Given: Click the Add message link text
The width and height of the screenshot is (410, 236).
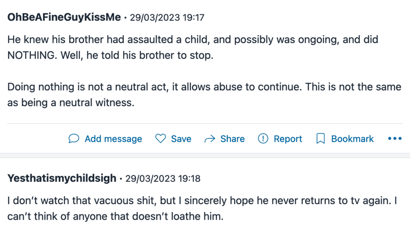Looking at the screenshot, I should 113,139.
